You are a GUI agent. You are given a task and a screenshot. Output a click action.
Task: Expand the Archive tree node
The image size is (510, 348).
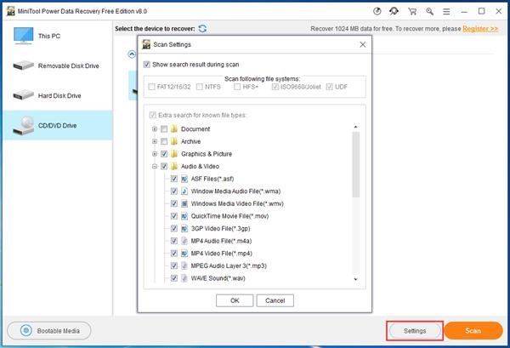155,141
